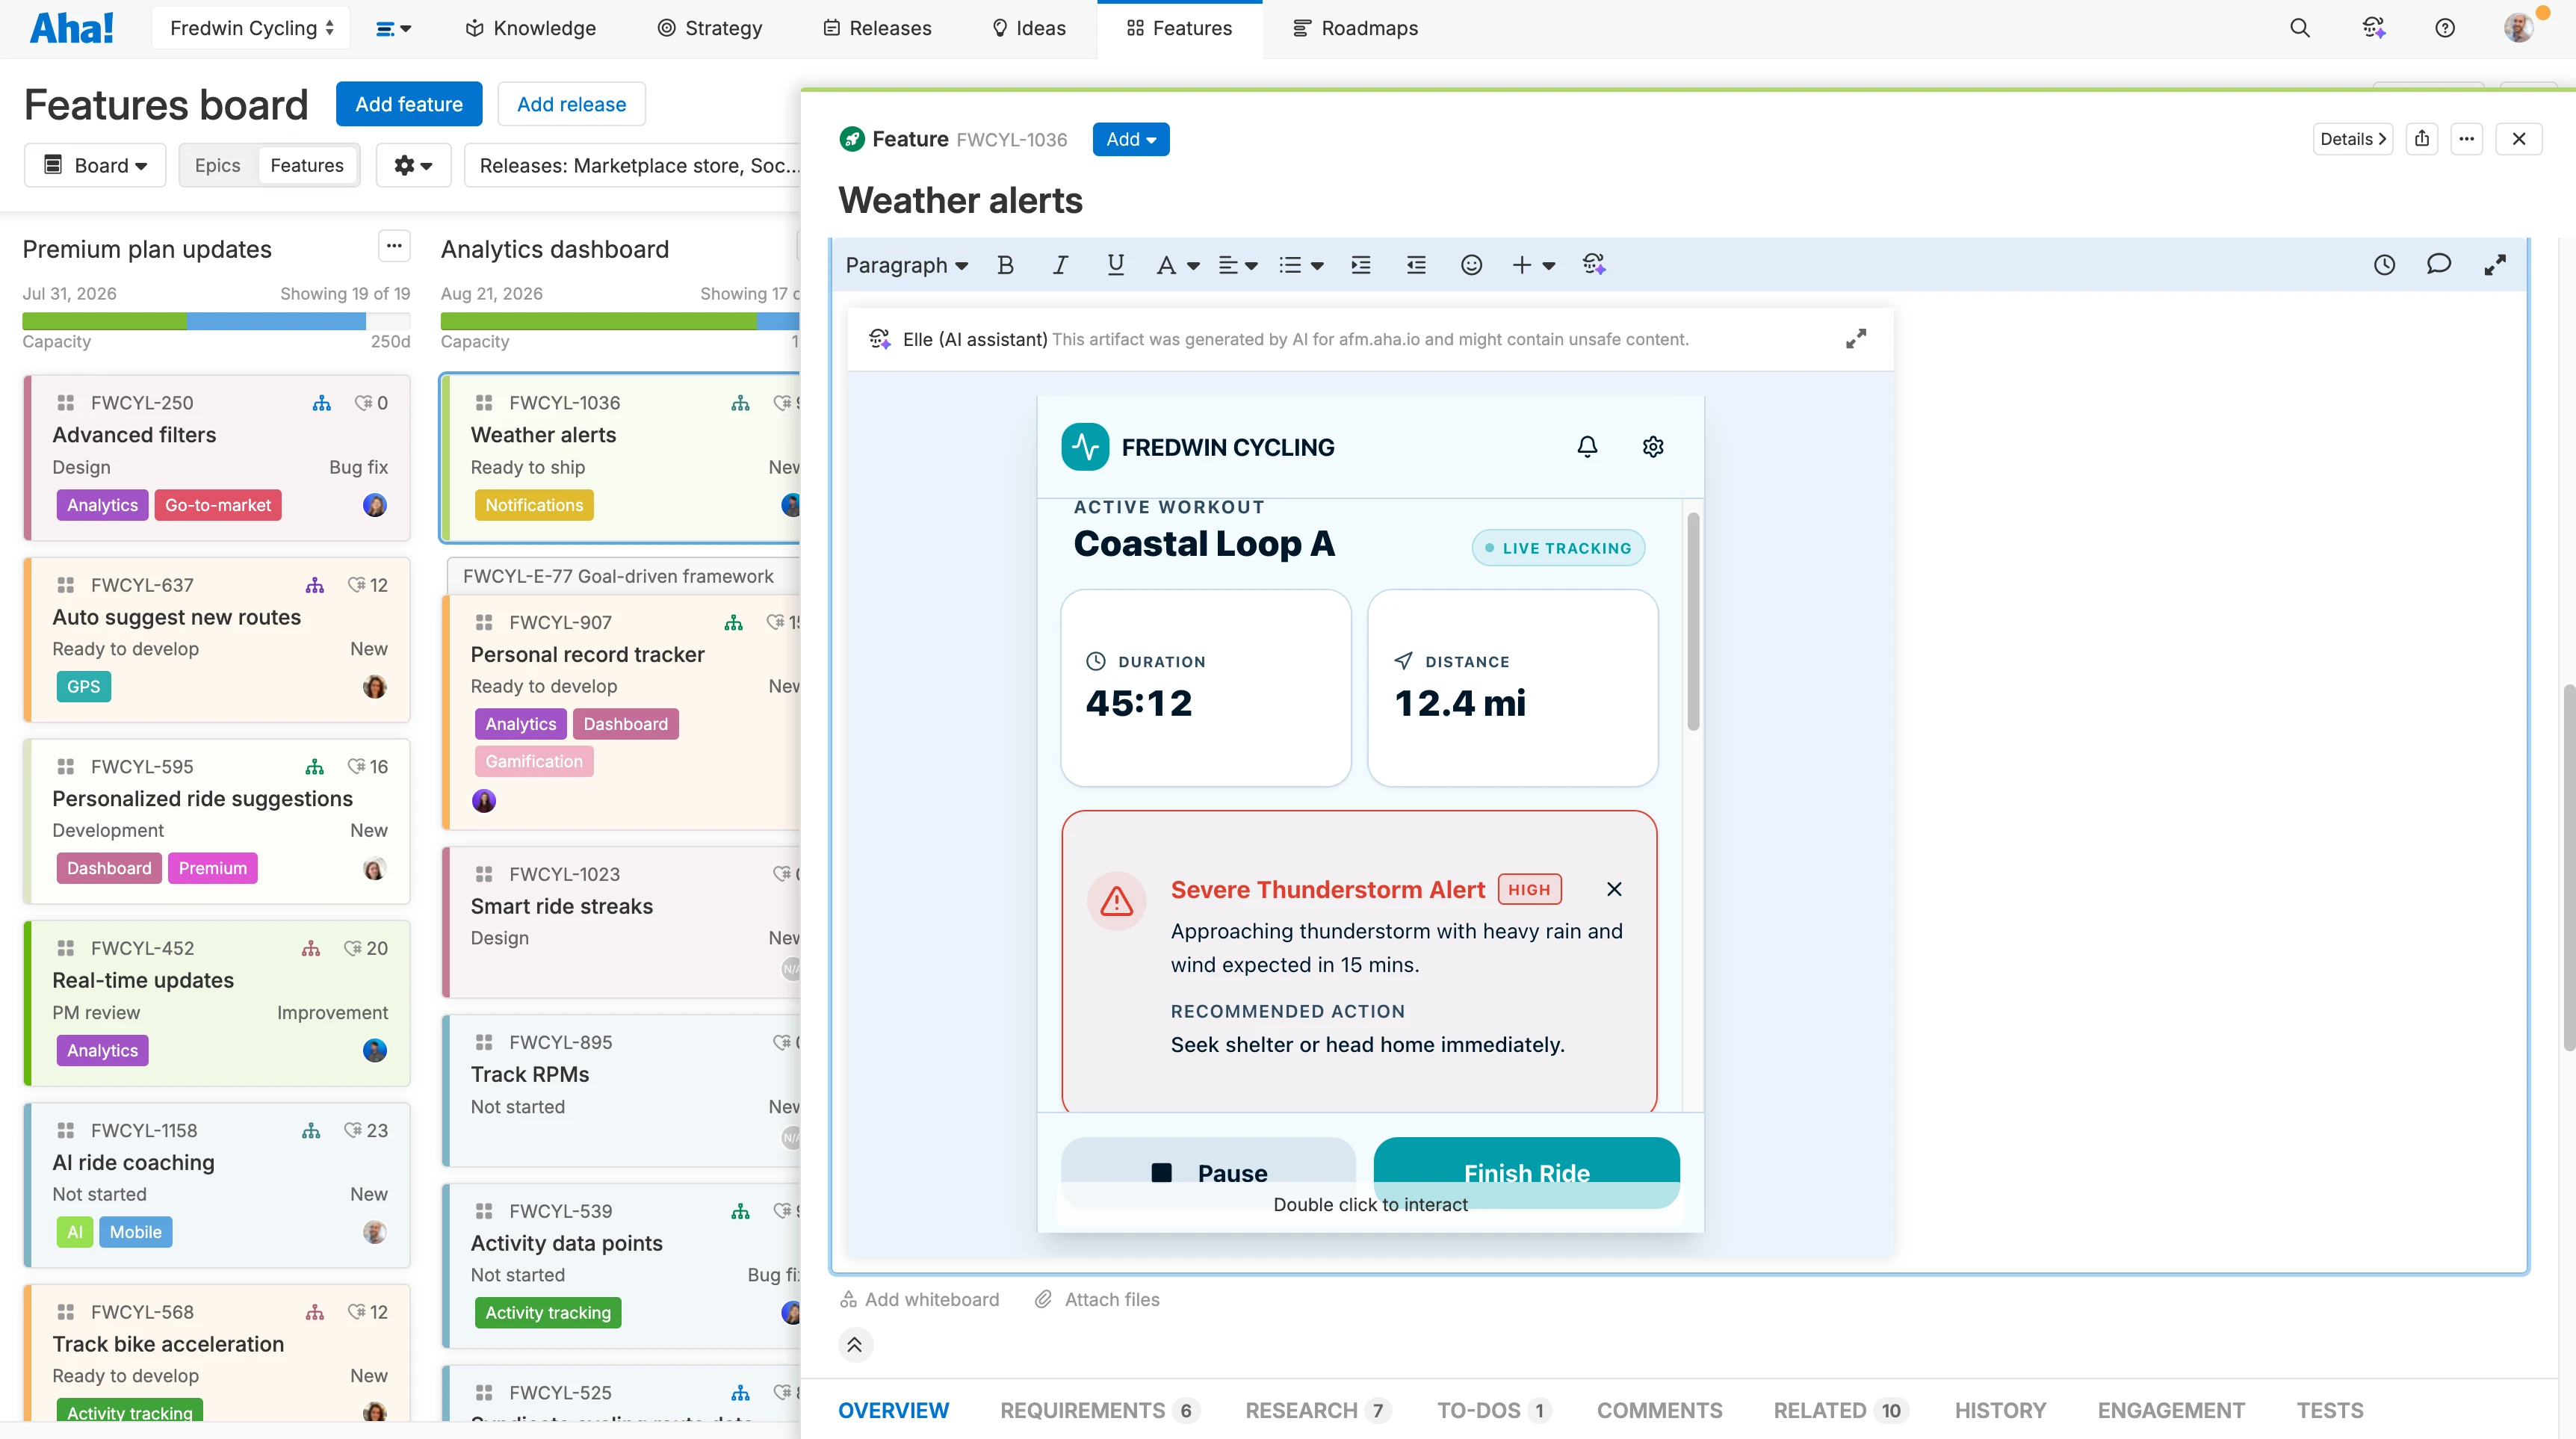Click the green feature rocket icon
Image resolution: width=2576 pixels, height=1439 pixels.
(x=852, y=139)
